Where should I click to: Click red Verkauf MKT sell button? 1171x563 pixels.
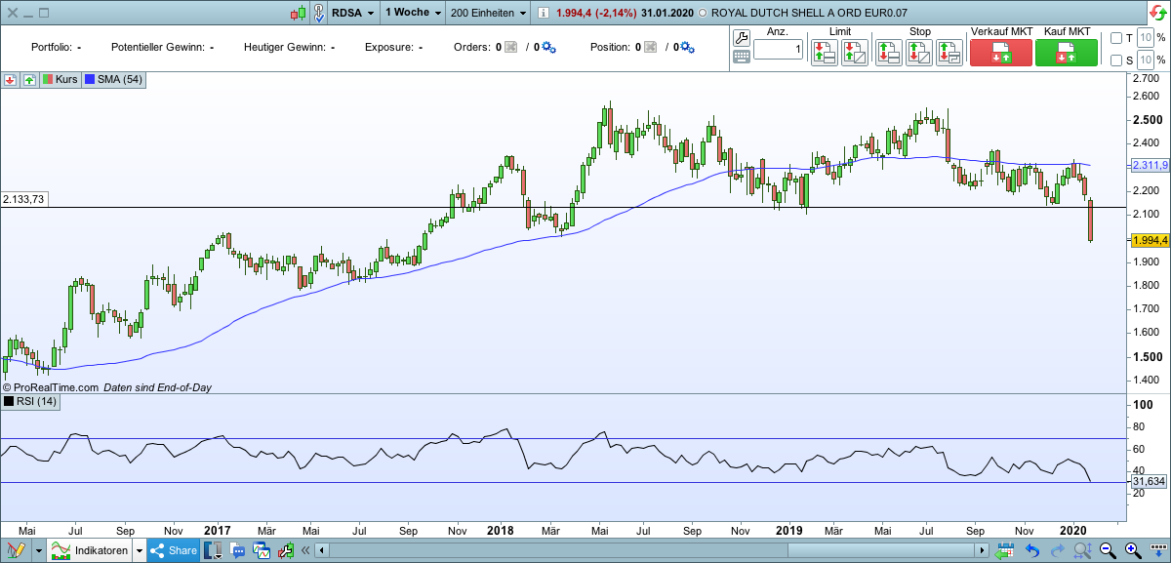[1001, 53]
